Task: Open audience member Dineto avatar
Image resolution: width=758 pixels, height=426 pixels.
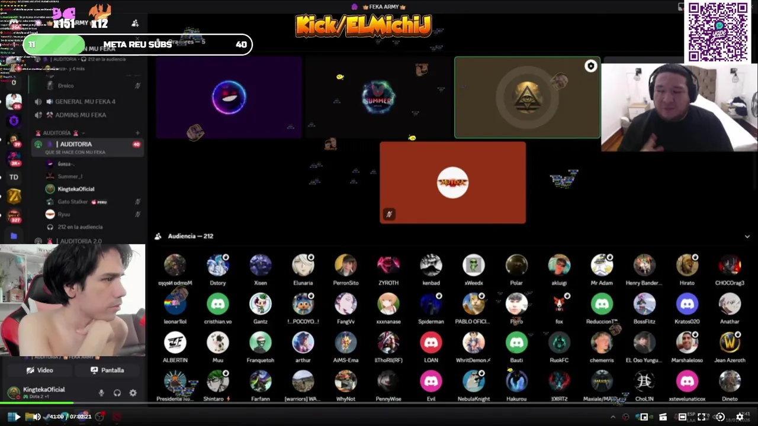Action: point(730,382)
